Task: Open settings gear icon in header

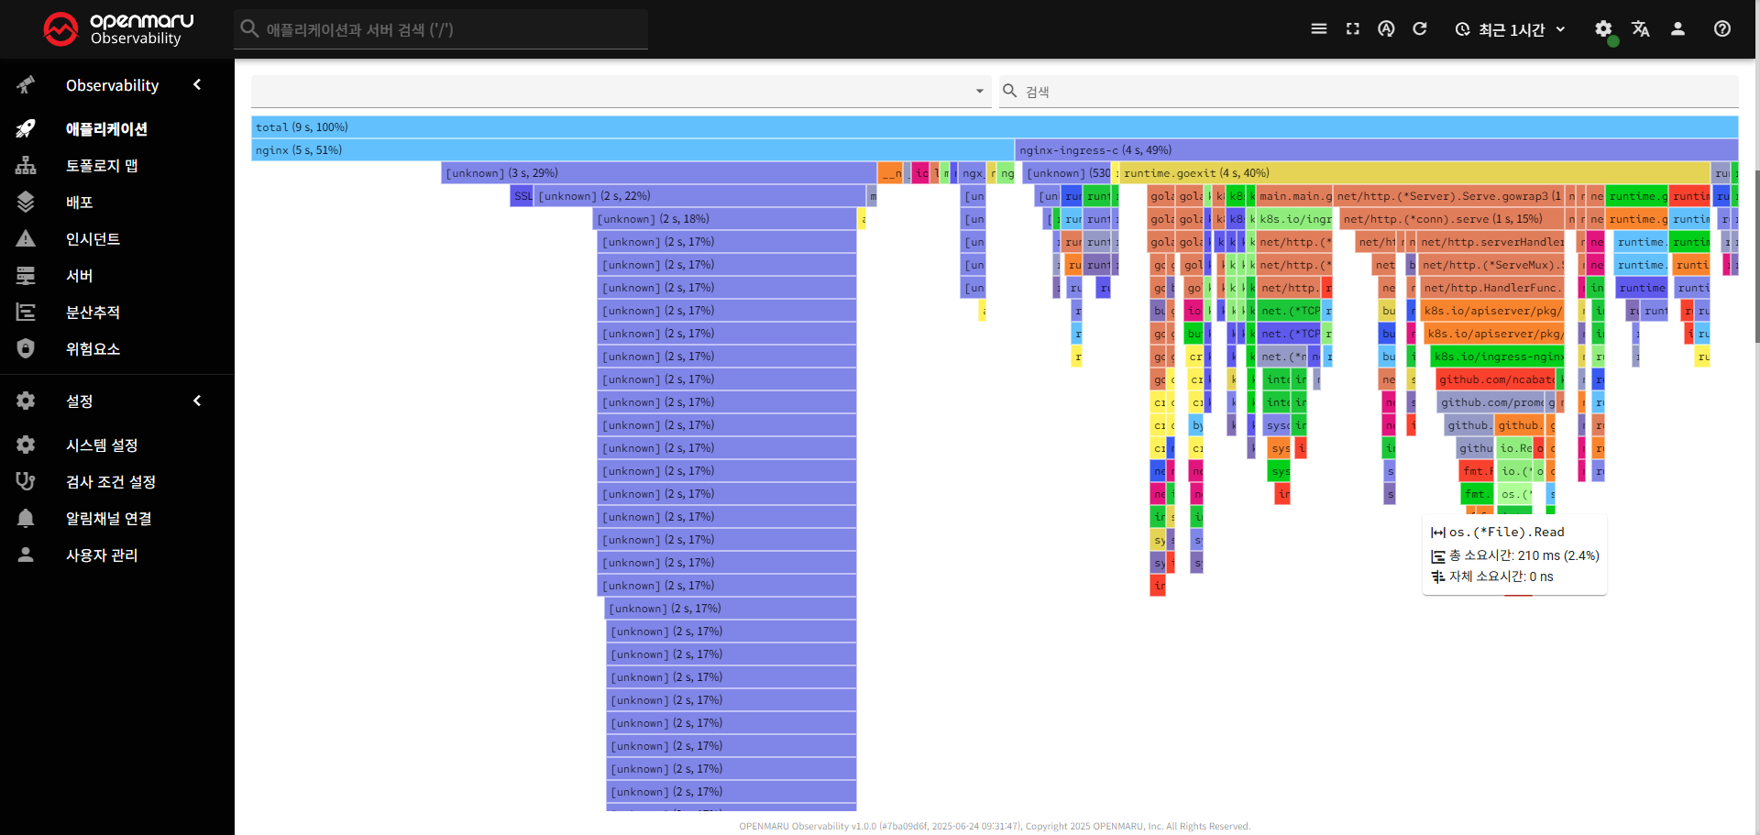Action: (1603, 29)
